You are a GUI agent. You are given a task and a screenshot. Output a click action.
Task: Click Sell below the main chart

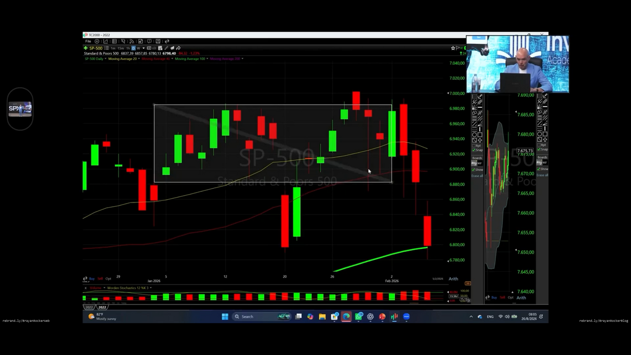(x=100, y=278)
